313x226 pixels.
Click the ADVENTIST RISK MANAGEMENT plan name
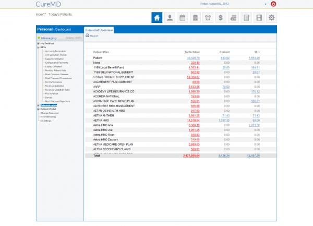(x=114, y=106)
